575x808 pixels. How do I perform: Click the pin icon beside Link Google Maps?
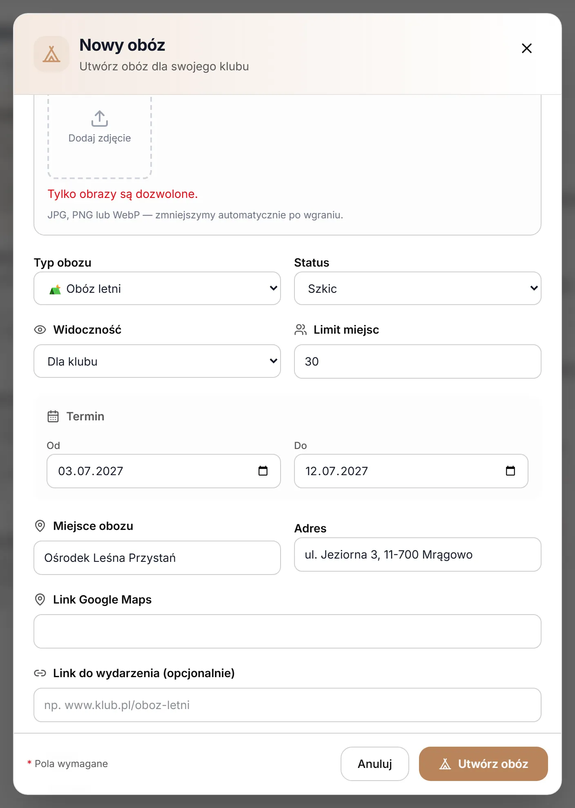40,599
